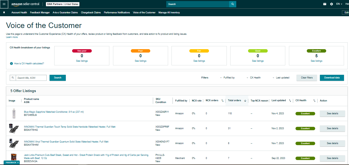Open the mail messages icon
The image size is (349, 165).
325,4
